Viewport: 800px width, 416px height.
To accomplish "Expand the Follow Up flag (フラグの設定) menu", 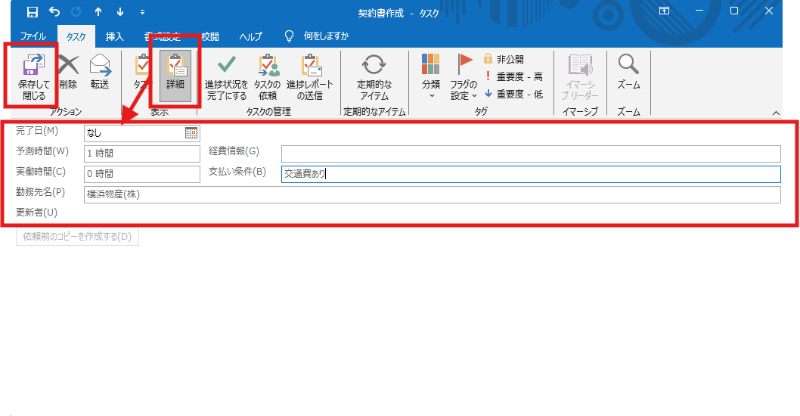I will point(464,77).
